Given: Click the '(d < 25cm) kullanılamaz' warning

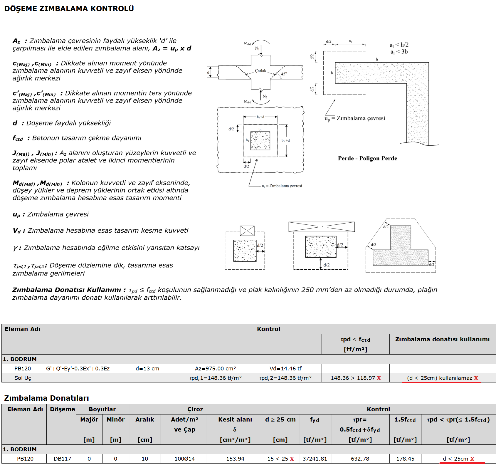Looking at the screenshot, I should point(443,378).
